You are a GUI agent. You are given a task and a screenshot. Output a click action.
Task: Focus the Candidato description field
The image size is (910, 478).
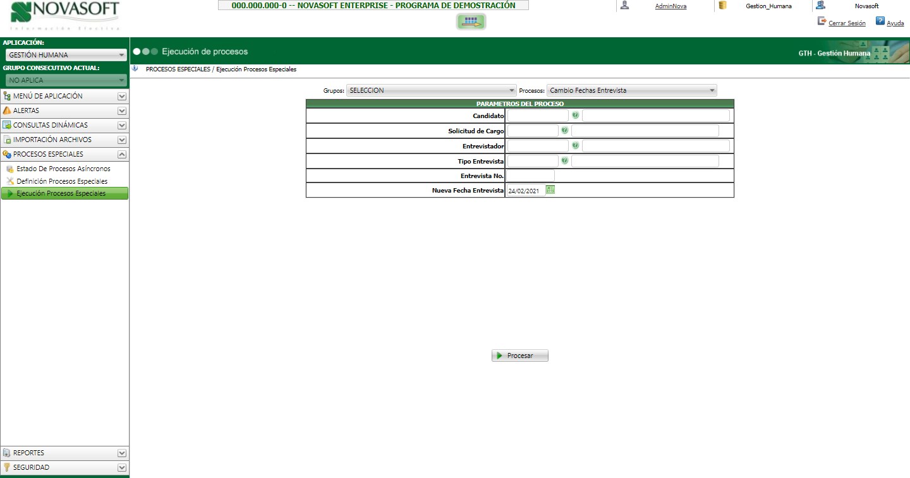click(656, 116)
